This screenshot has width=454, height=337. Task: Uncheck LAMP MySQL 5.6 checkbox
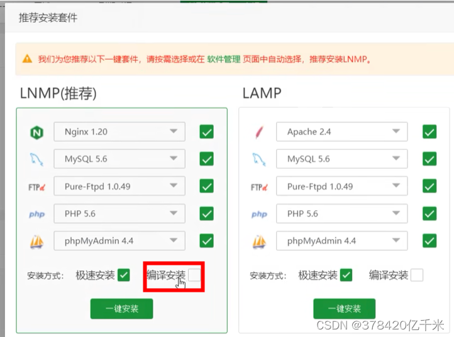click(x=429, y=159)
